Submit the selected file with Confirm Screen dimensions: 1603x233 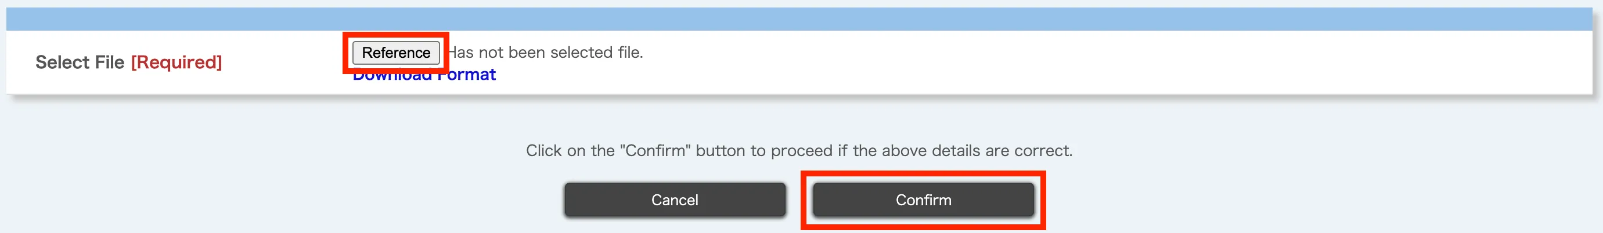[923, 199]
